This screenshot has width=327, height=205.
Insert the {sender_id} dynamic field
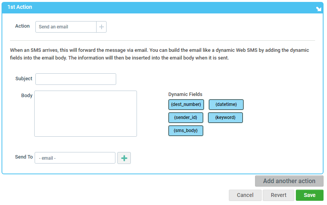point(185,117)
